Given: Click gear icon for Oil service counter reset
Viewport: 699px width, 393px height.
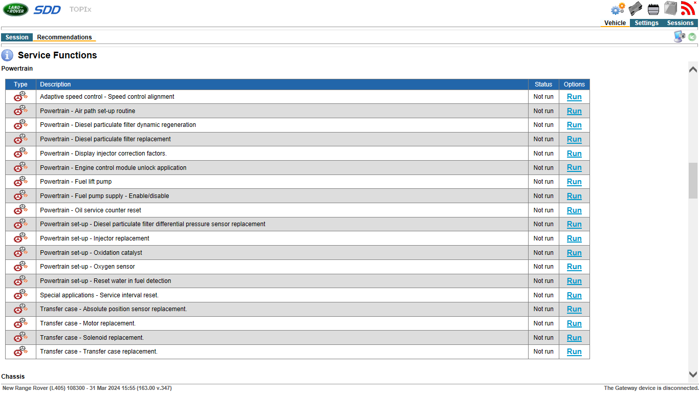Looking at the screenshot, I should click(20, 210).
